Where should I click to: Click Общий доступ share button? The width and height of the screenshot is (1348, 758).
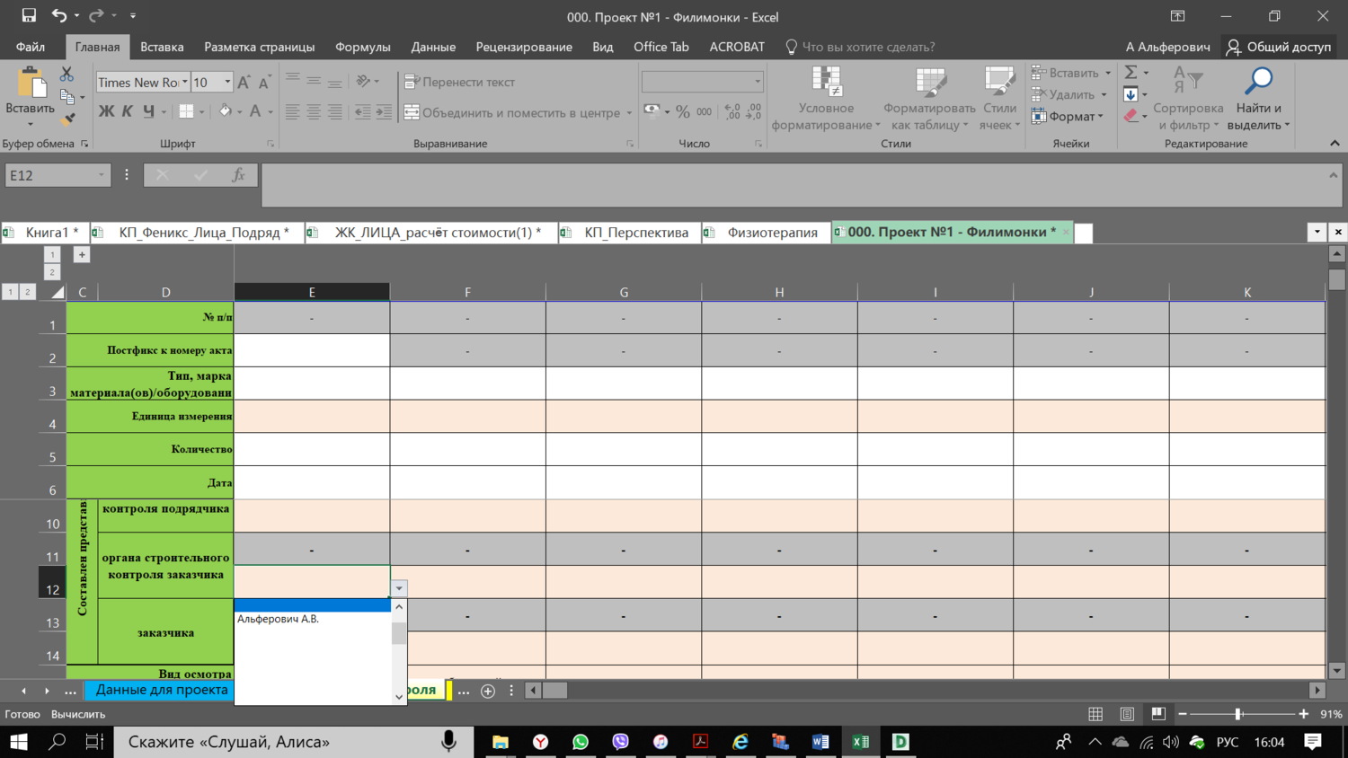tap(1279, 47)
